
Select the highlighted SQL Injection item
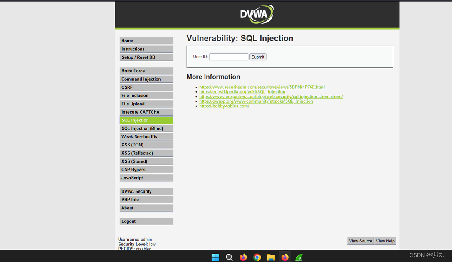pos(146,120)
